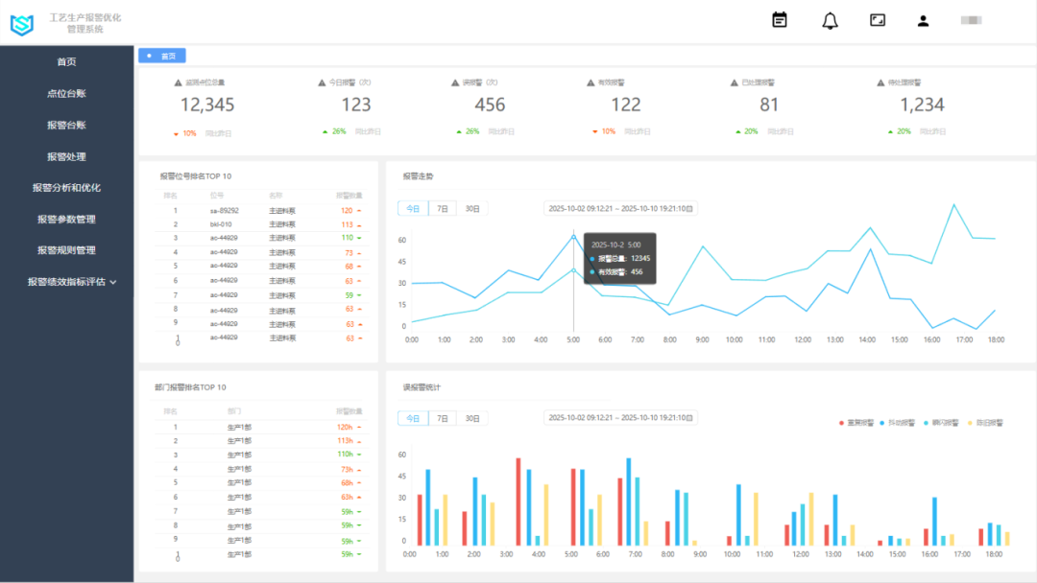
Task: Open the calendar icon in header
Action: 780,20
